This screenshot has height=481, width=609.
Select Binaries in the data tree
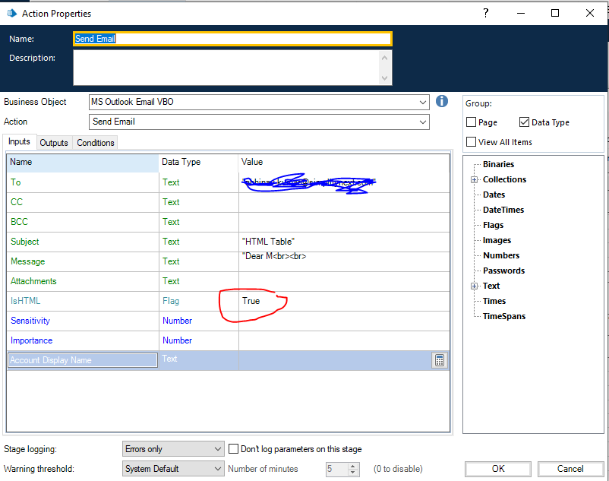coord(498,164)
